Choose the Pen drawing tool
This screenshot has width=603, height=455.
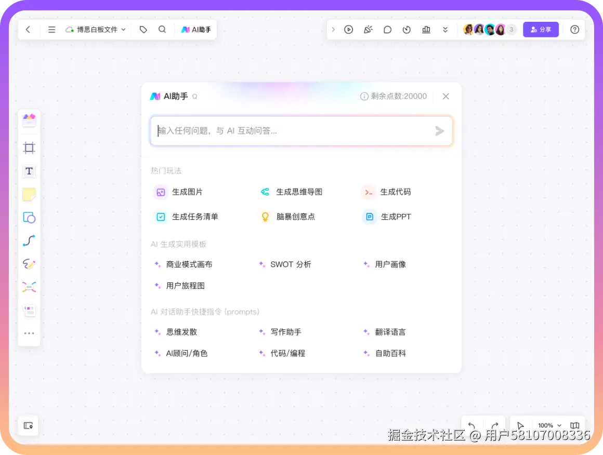[29, 263]
